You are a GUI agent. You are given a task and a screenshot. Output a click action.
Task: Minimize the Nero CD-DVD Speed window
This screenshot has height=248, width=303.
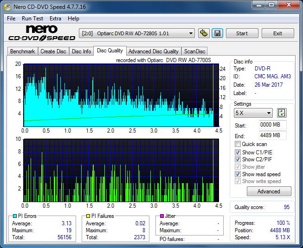click(259, 5)
